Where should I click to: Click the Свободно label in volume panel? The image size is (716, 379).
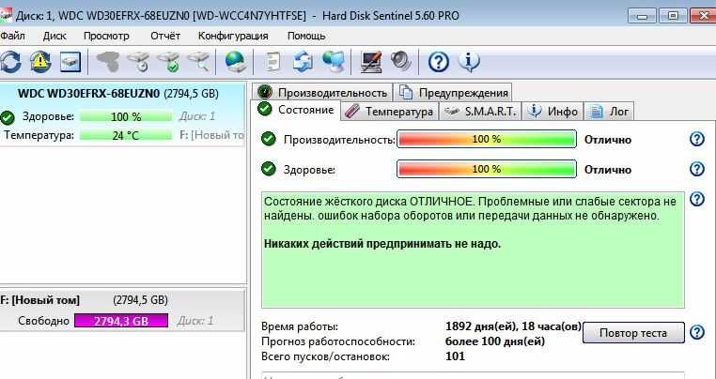[x=44, y=321]
